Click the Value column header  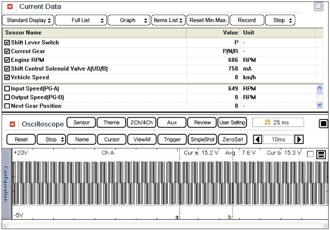[213, 33]
